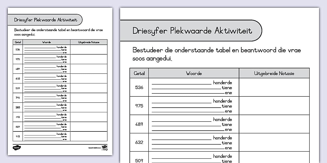Screen dimensions: 327x163
Task: Click the Uitgebreide Notasie cell for 632
Action: click(x=274, y=143)
